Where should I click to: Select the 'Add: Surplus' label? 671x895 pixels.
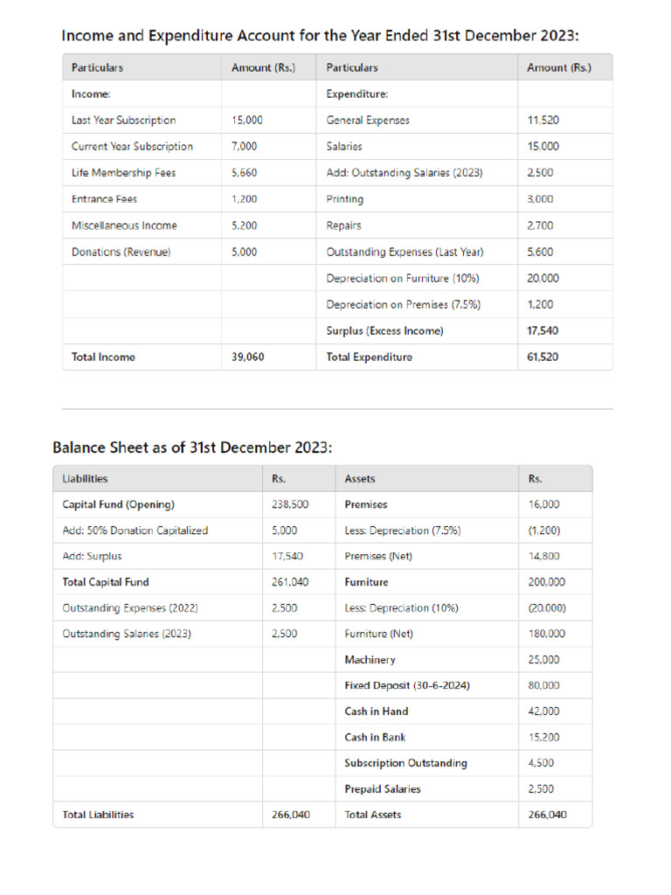92,556
